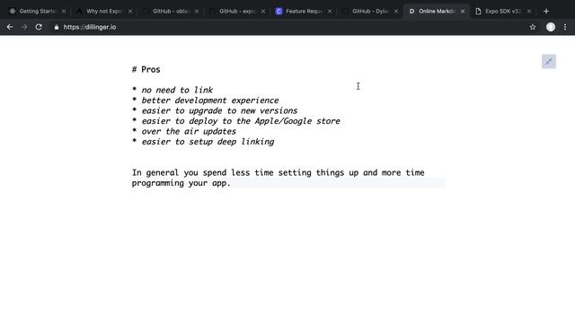Click the browser forward arrow

coord(24,27)
